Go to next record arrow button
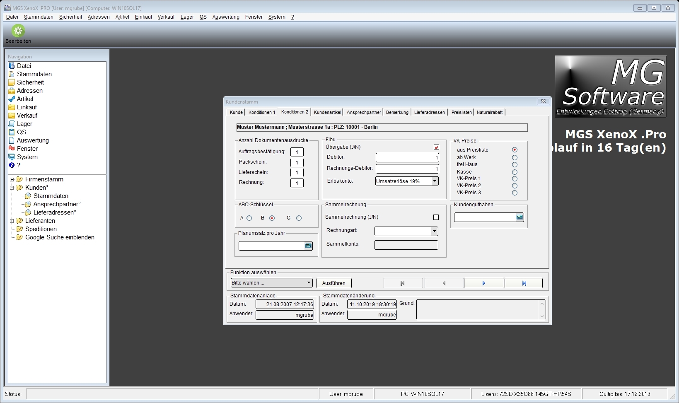 [483, 283]
